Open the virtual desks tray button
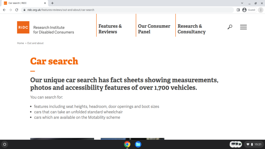The height and width of the screenshot is (149, 265). [x=236, y=145]
